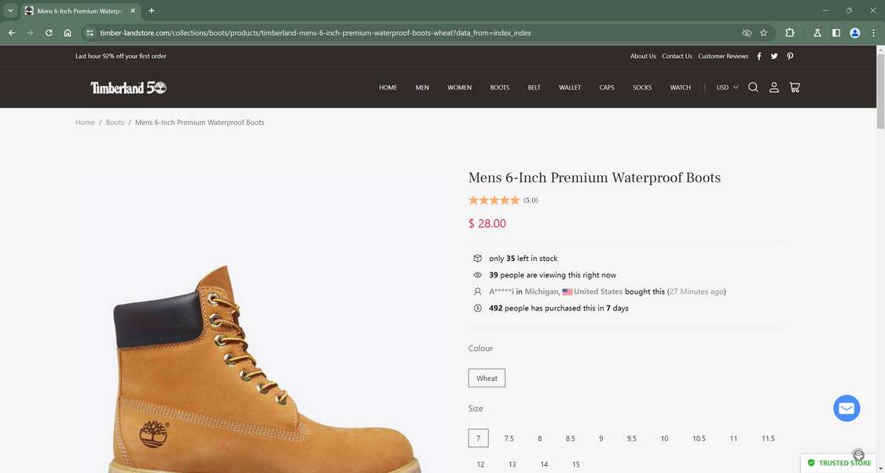Viewport: 885px width, 473px height.
Task: Select size 9.5 option
Action: (x=633, y=438)
